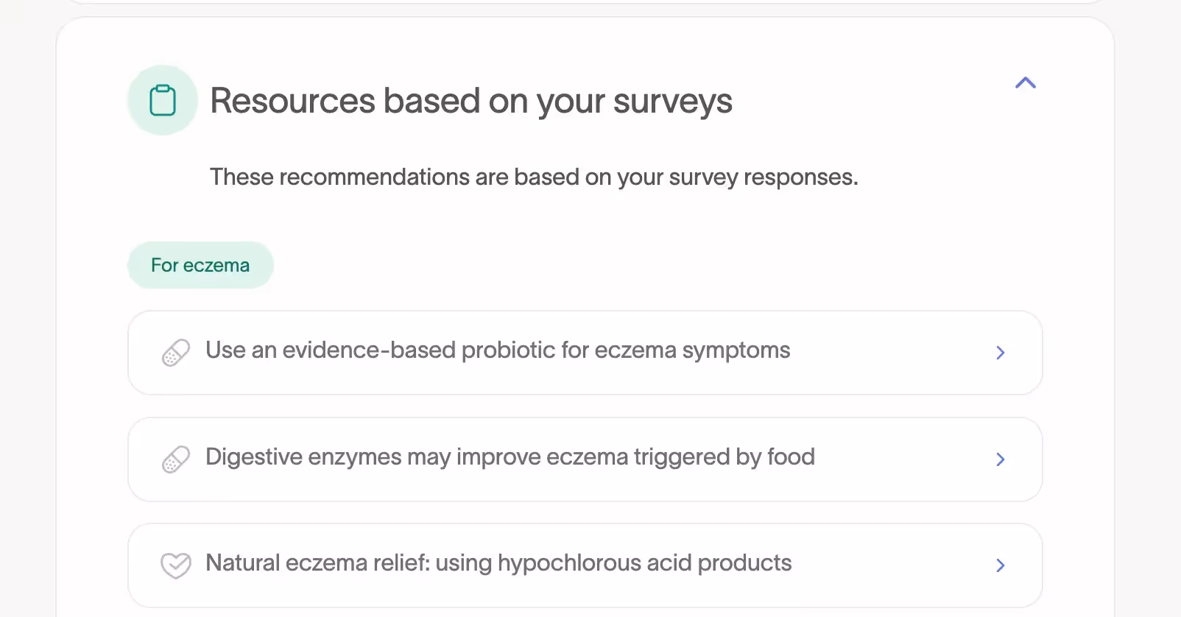Screen dimensions: 1181x617
Task: Expand the digestive enzymes recommendation details
Action: 585,459
